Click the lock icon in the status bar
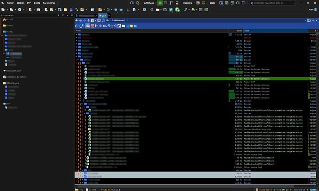 click(x=257, y=189)
